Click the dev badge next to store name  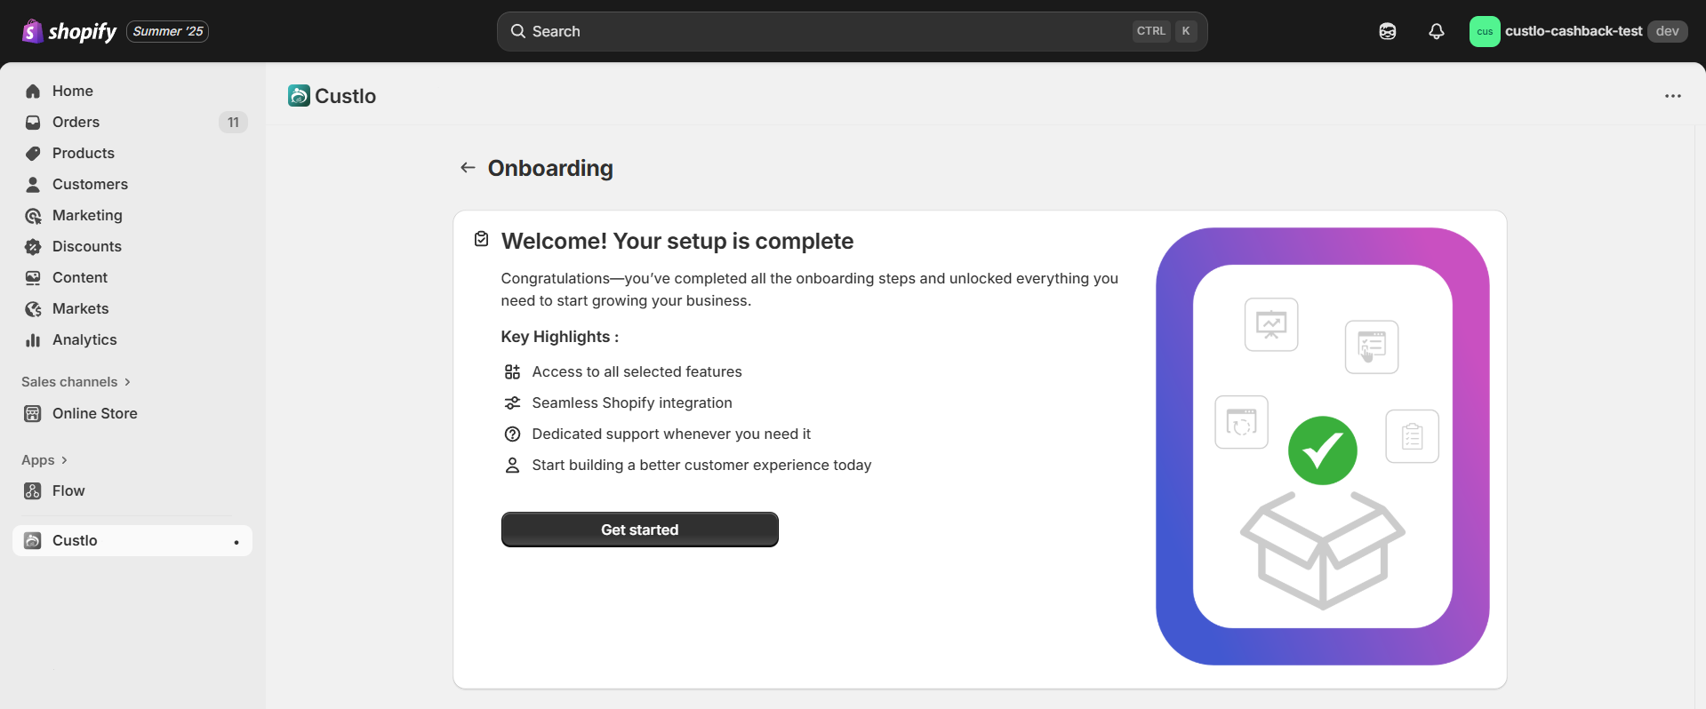pyautogui.click(x=1668, y=31)
